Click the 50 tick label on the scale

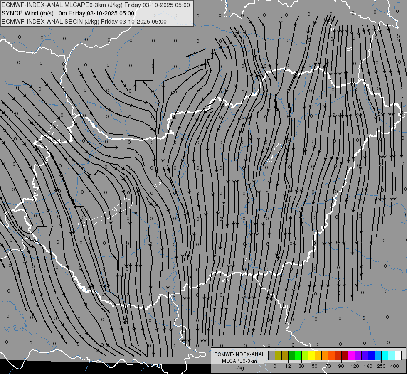(315, 366)
